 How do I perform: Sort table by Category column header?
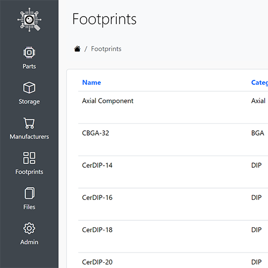pos(259,83)
